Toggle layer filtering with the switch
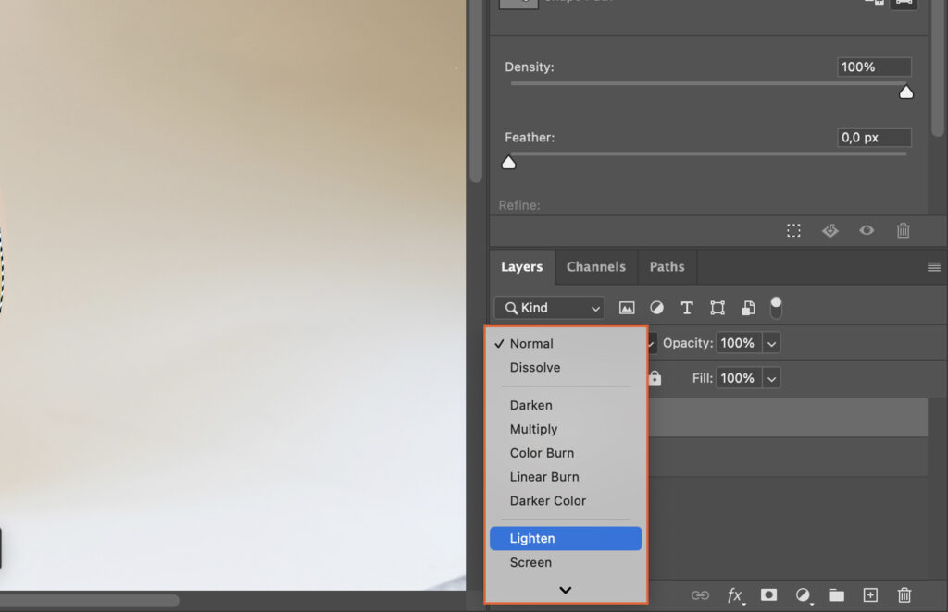The height and width of the screenshot is (612, 948). click(x=776, y=306)
